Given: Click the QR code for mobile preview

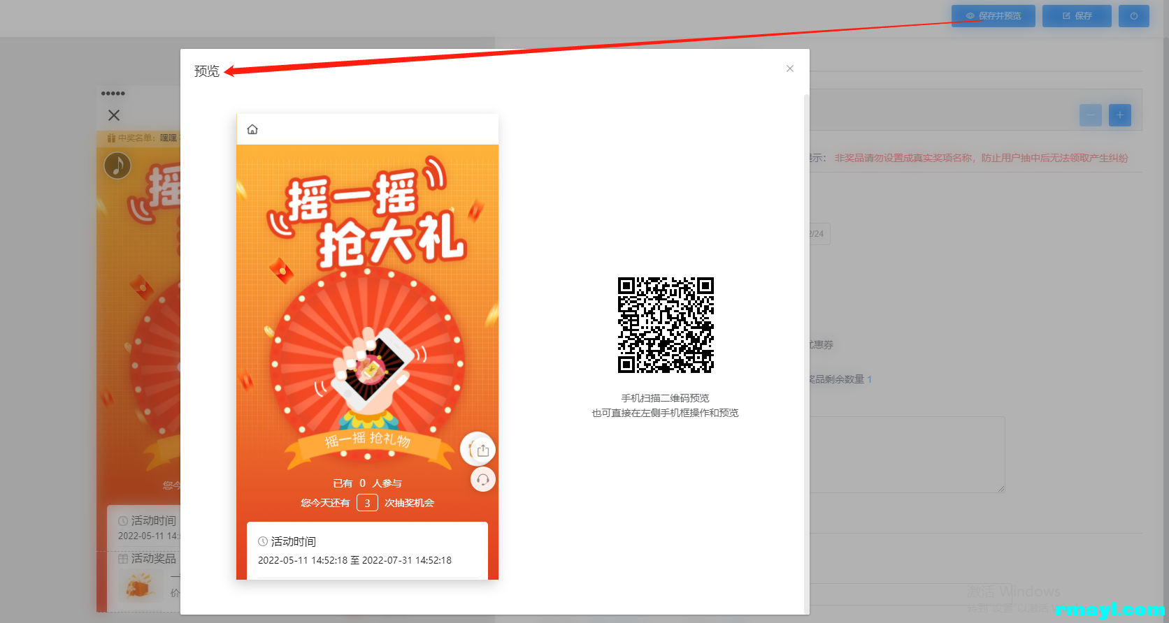Looking at the screenshot, I should click(x=666, y=325).
